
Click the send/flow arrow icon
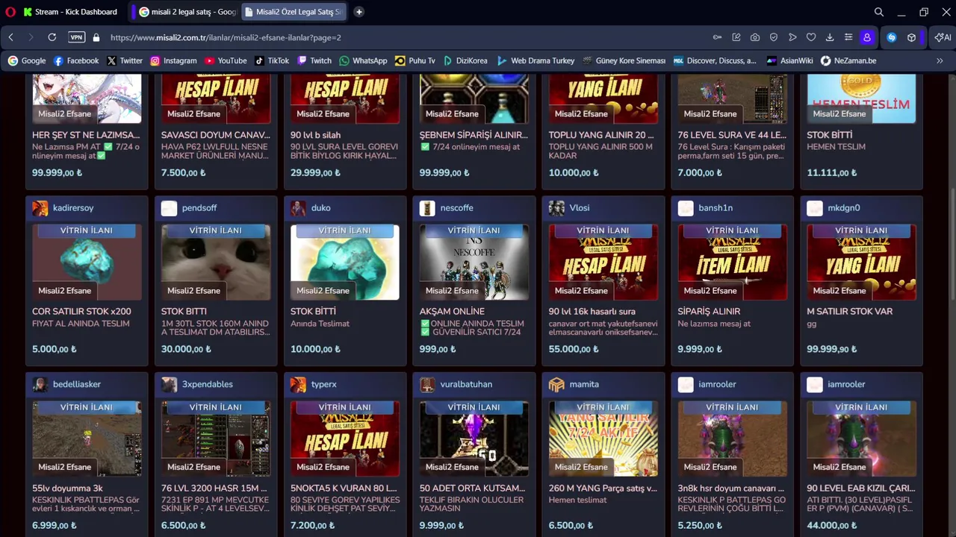click(x=792, y=37)
